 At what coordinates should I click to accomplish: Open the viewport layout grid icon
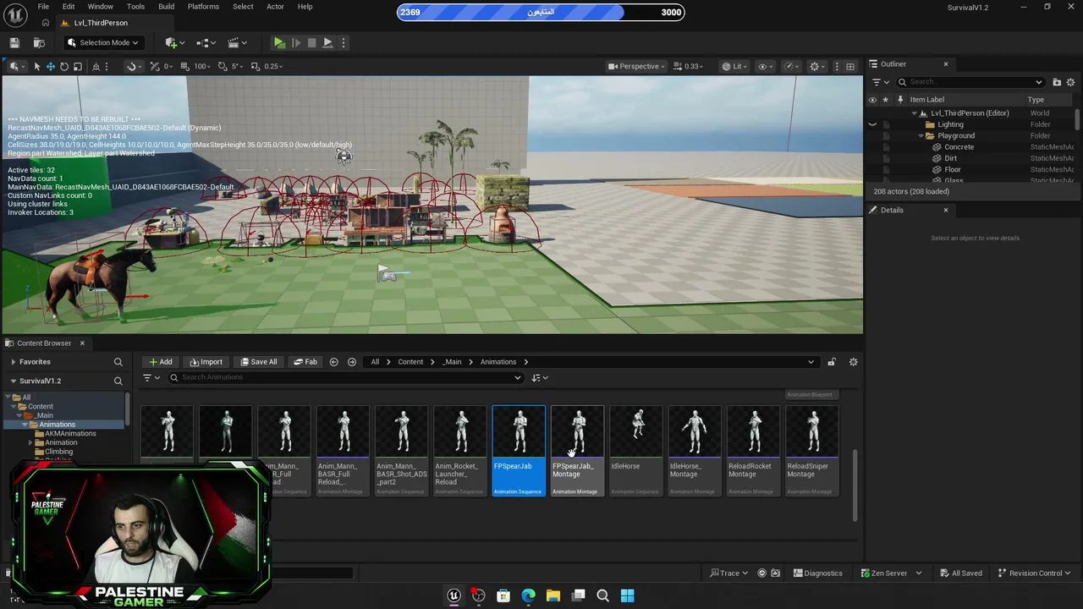850,66
